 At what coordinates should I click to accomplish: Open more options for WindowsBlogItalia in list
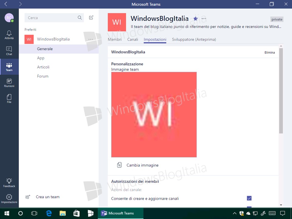point(91,39)
